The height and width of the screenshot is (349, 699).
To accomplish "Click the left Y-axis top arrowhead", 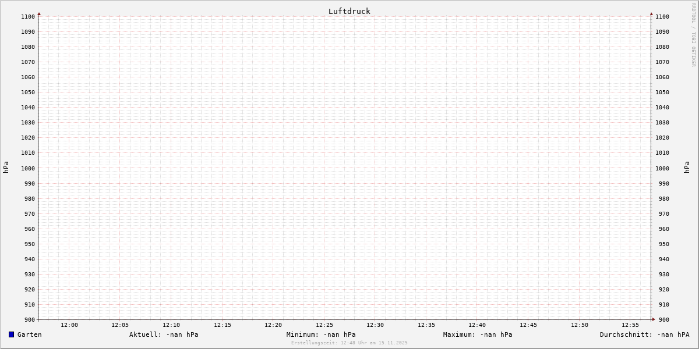I will 39,13.
